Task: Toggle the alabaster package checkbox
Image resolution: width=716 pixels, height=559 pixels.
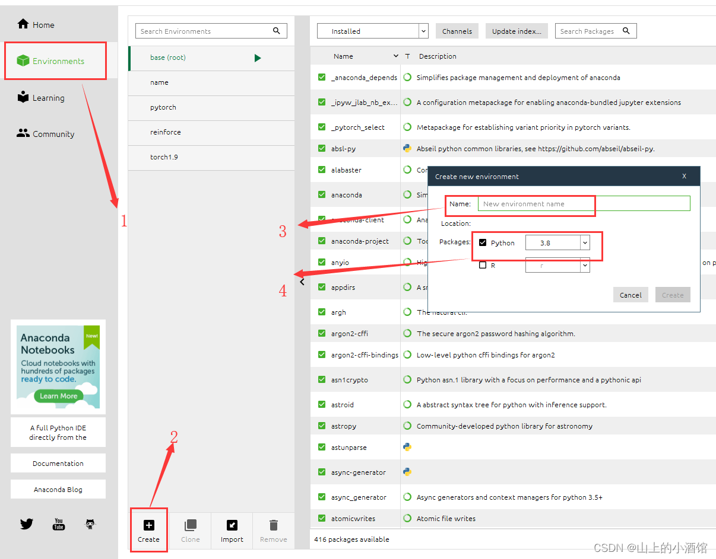Action: pyautogui.click(x=322, y=170)
